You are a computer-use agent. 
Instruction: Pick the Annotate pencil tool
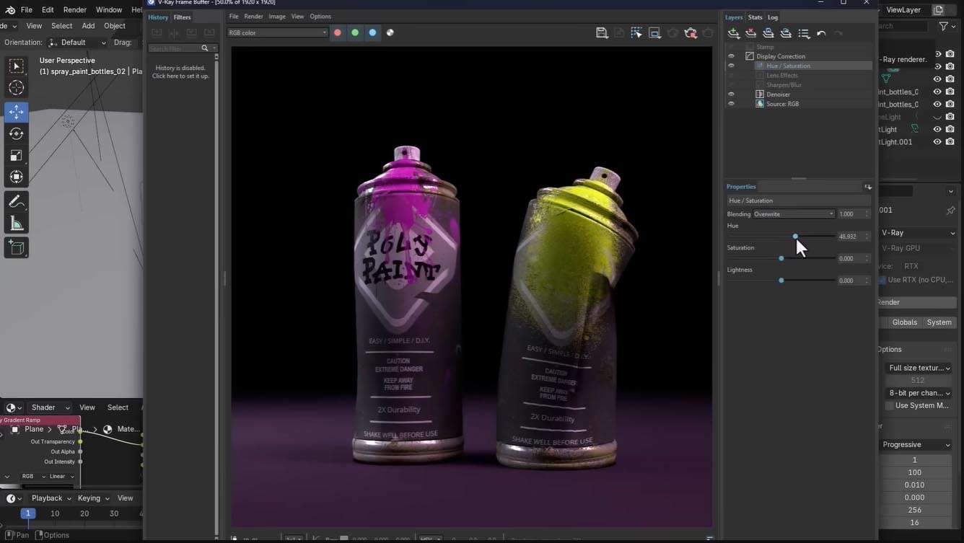click(16, 202)
